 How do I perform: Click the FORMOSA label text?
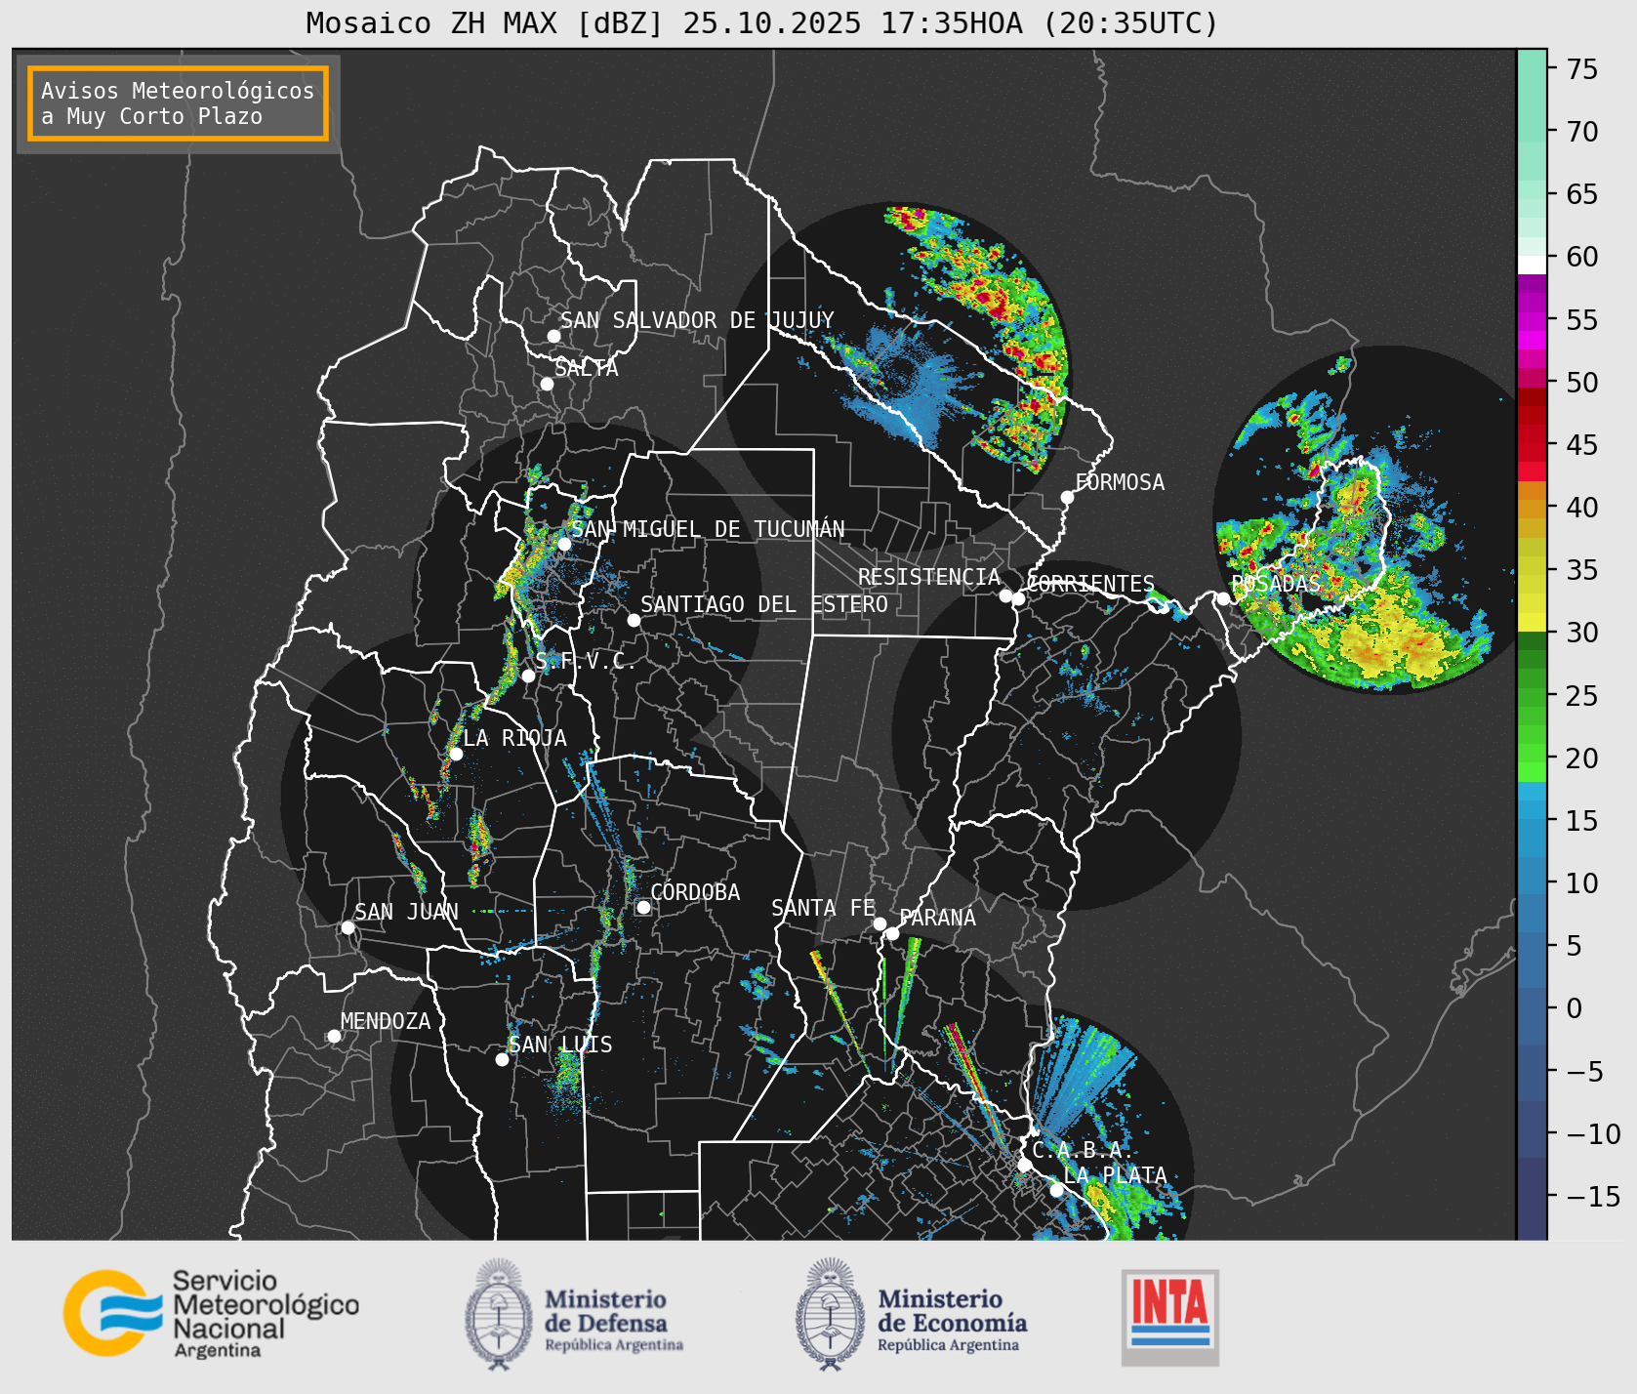(x=1120, y=482)
